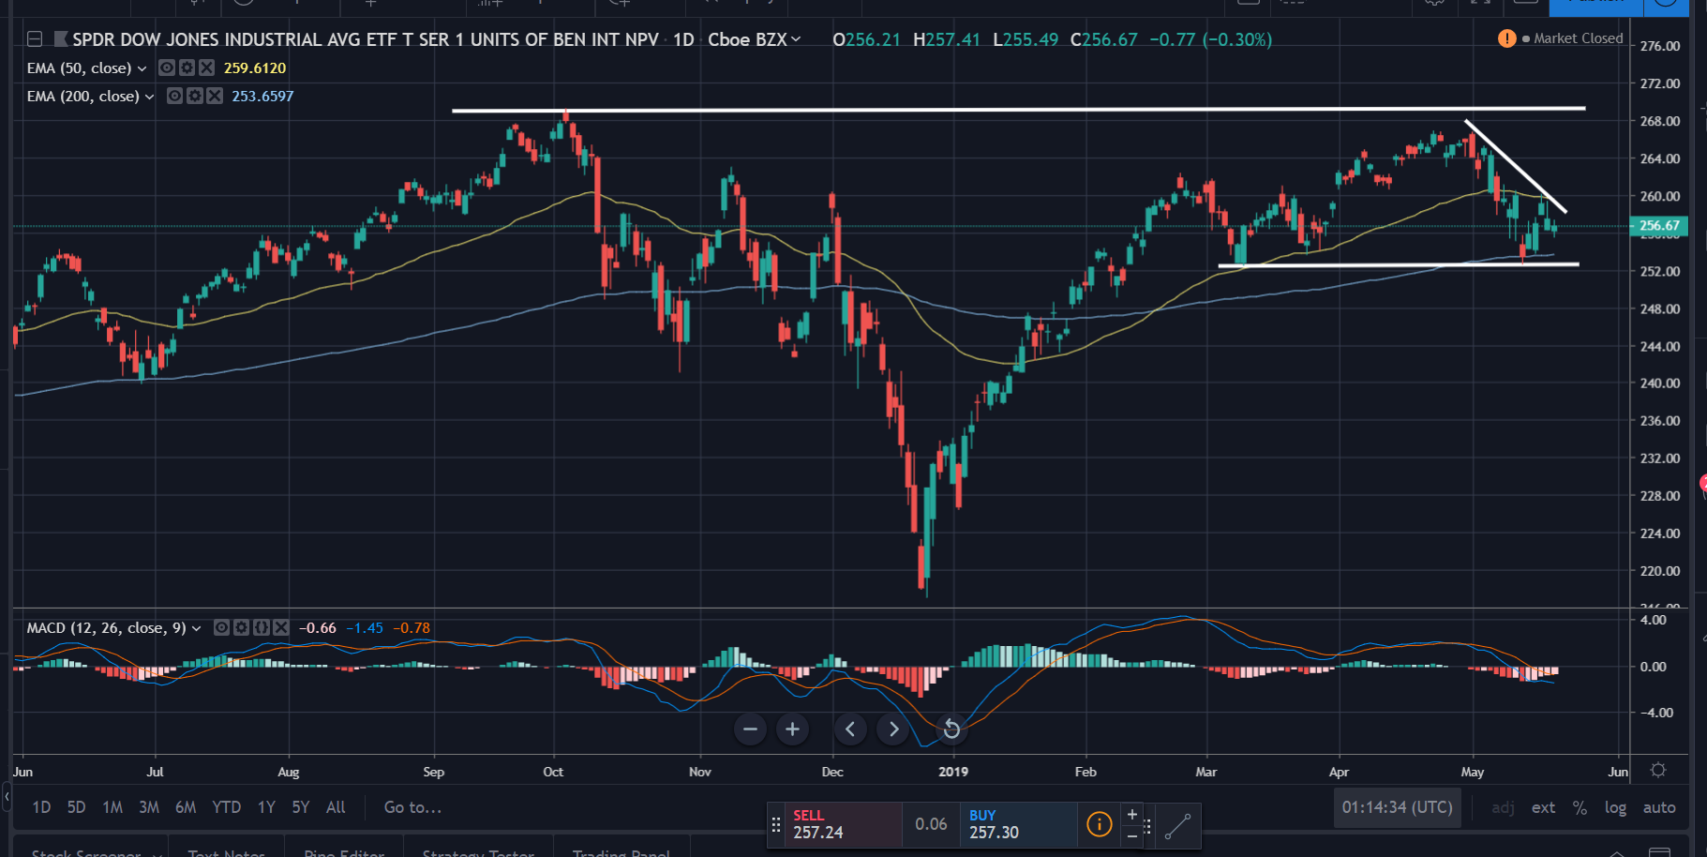Select the trend line drawing tool button
Screen dimensions: 1707x857
(x=1177, y=826)
